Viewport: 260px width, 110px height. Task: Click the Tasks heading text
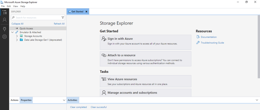[x=104, y=72]
